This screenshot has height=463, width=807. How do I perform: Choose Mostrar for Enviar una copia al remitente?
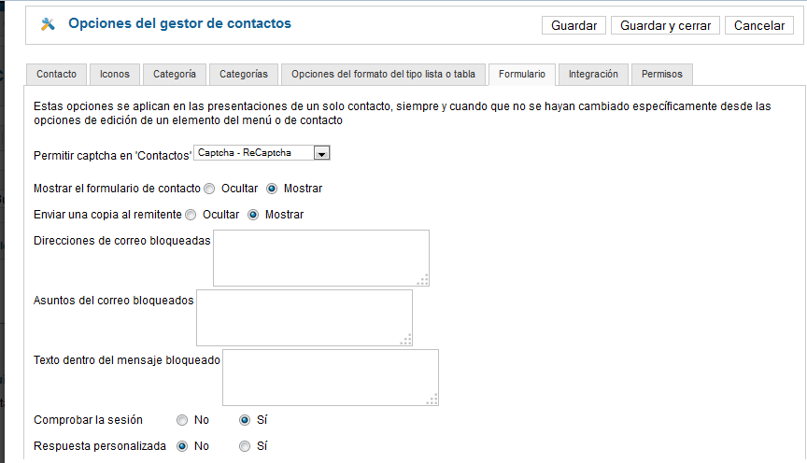pyautogui.click(x=253, y=215)
